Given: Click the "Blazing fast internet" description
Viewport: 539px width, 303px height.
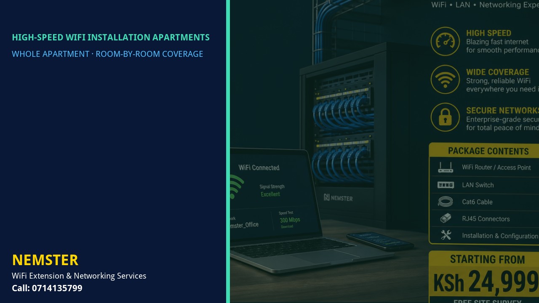Looking at the screenshot, I should click(497, 42).
